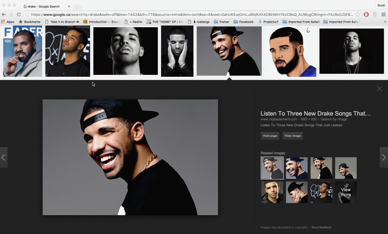Close the image preview panel with X

379,89
